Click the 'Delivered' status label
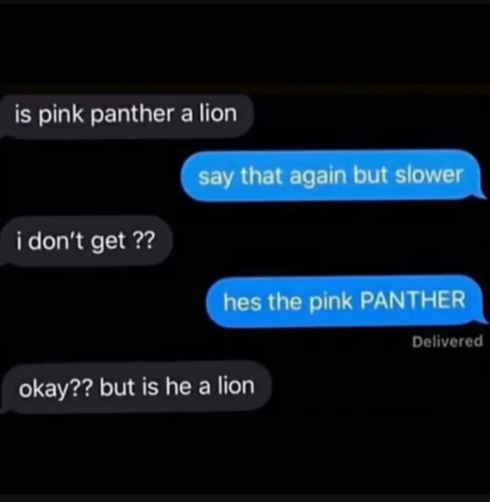Image resolution: width=490 pixels, height=502 pixels. [x=447, y=341]
